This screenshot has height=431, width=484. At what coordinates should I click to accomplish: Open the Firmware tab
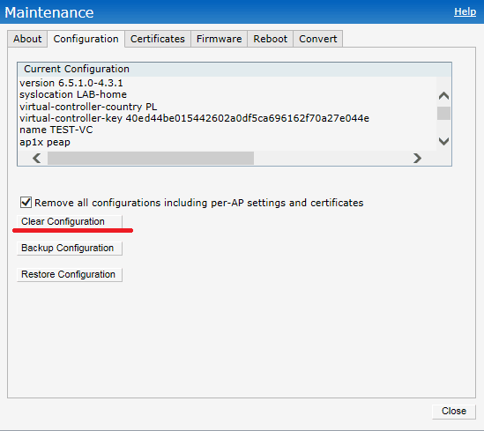pos(219,39)
